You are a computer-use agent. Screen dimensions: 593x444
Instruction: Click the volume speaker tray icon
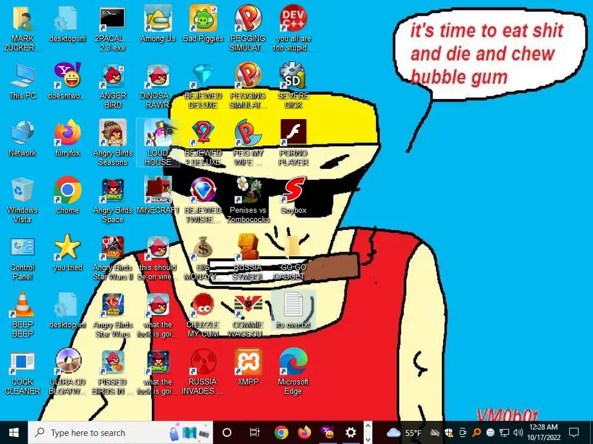tap(518, 432)
